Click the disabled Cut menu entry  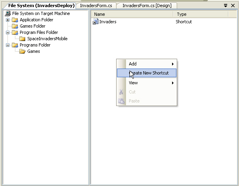[146, 92]
